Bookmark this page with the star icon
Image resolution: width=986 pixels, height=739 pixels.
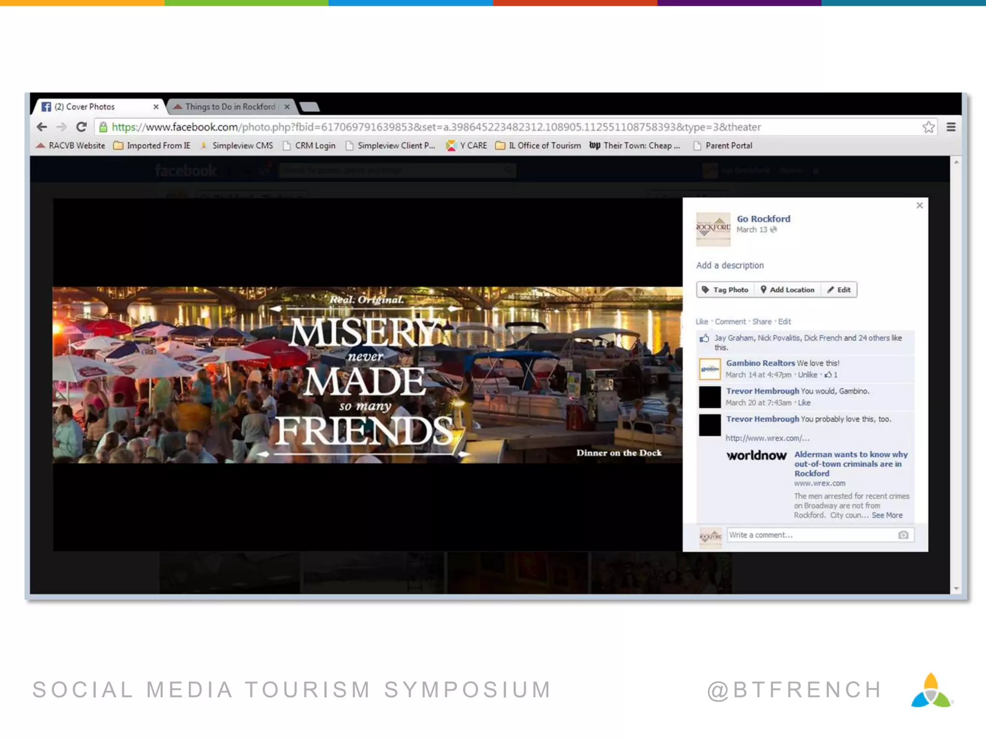pyautogui.click(x=929, y=127)
